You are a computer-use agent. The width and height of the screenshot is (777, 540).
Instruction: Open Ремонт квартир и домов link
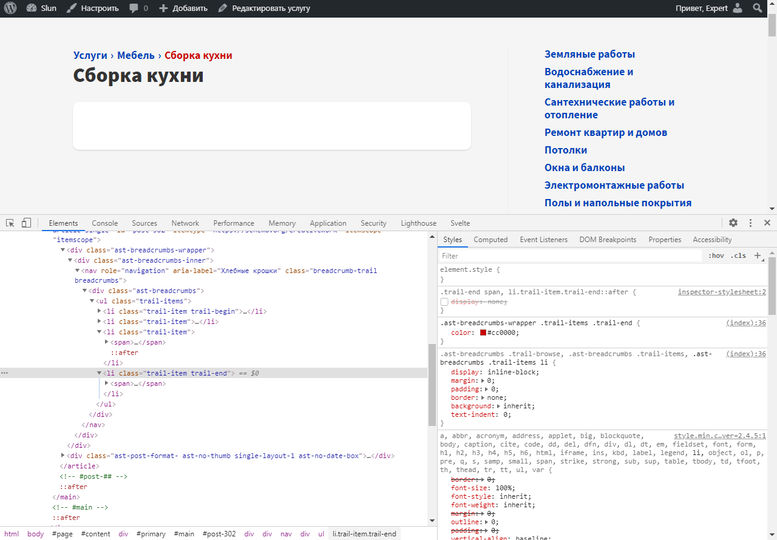606,132
